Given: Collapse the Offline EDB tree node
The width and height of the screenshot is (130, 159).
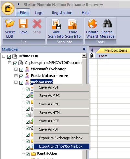Looking at the screenshot, I should (4, 56).
